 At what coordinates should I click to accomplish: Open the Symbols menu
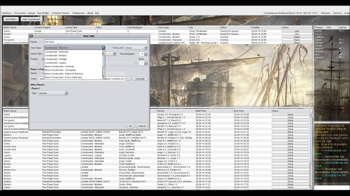coord(337,13)
